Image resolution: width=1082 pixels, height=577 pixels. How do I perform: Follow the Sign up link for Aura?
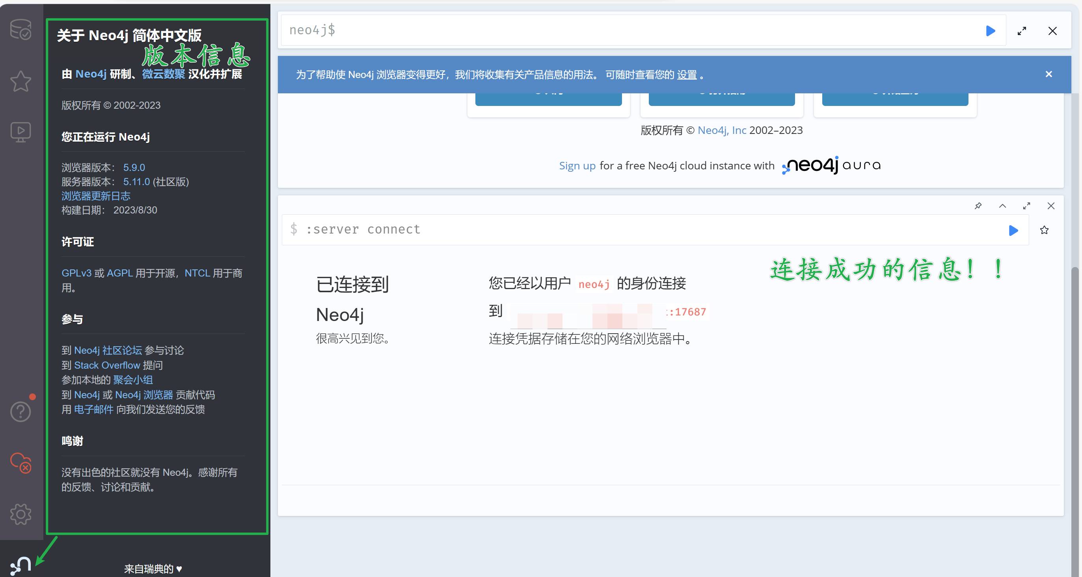pos(577,166)
